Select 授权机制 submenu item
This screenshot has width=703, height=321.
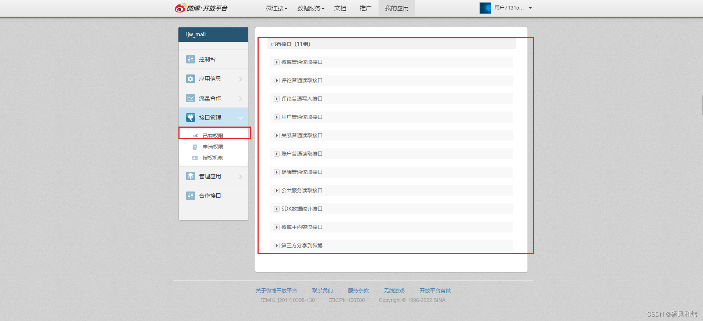(213, 158)
